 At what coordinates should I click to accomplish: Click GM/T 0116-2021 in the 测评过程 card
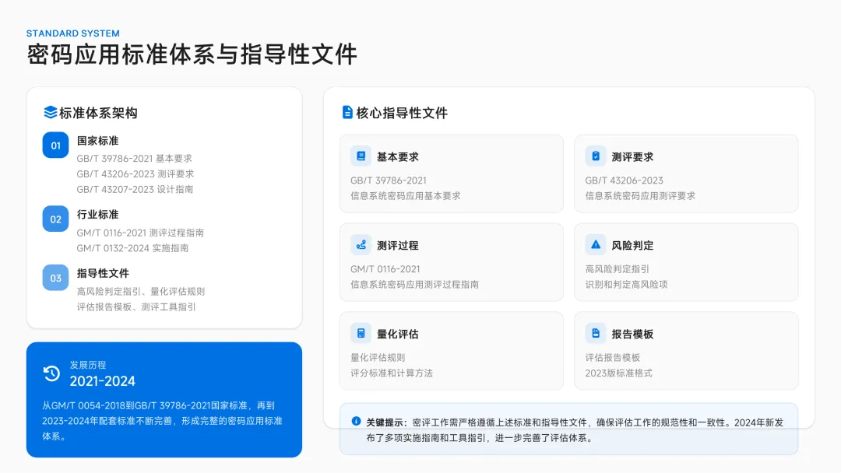pos(385,269)
